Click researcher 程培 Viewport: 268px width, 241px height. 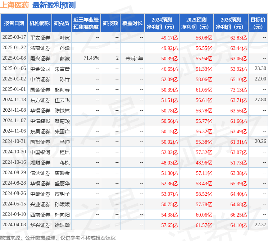coord(65,152)
